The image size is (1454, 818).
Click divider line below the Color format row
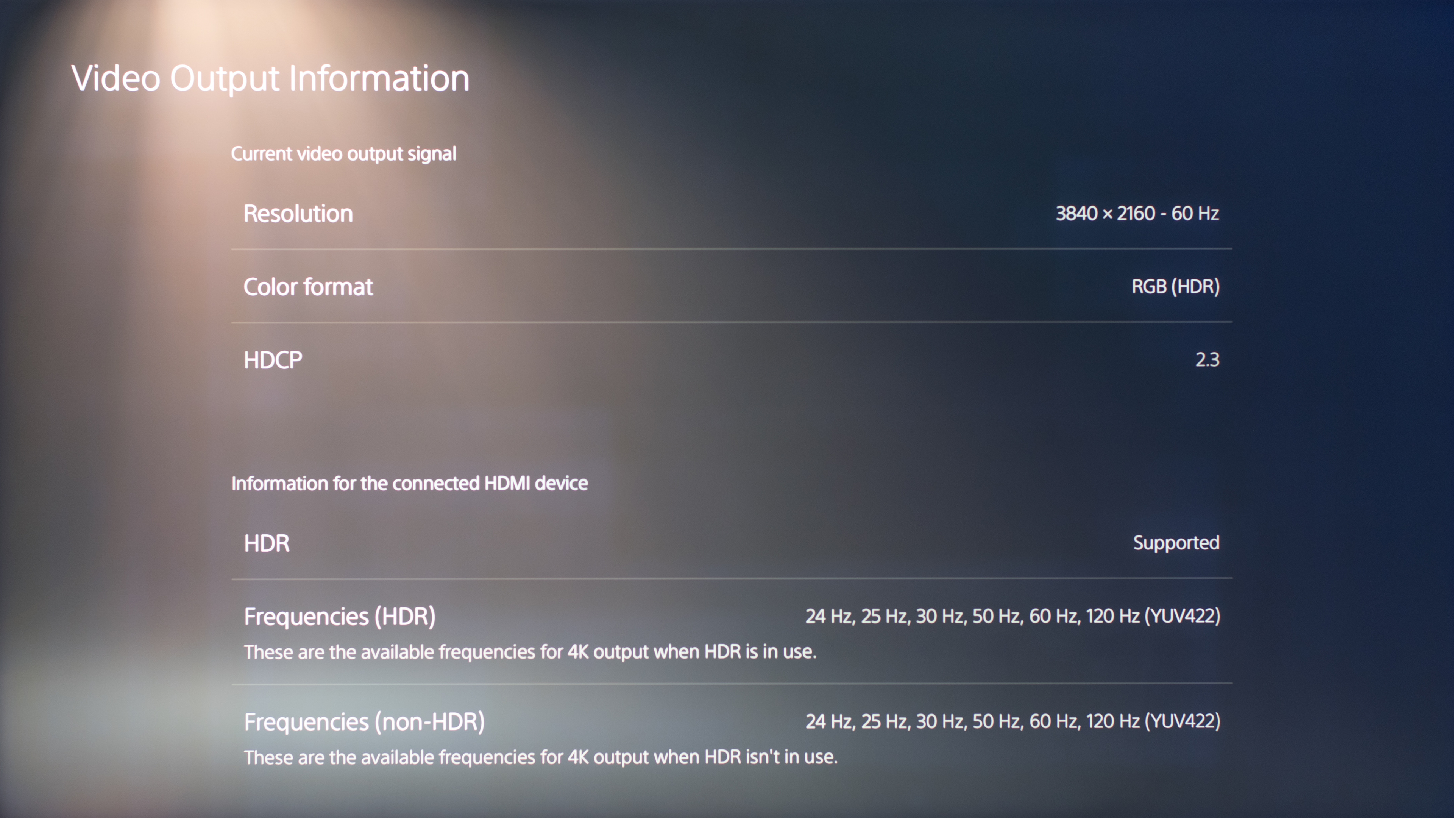pyautogui.click(x=732, y=322)
